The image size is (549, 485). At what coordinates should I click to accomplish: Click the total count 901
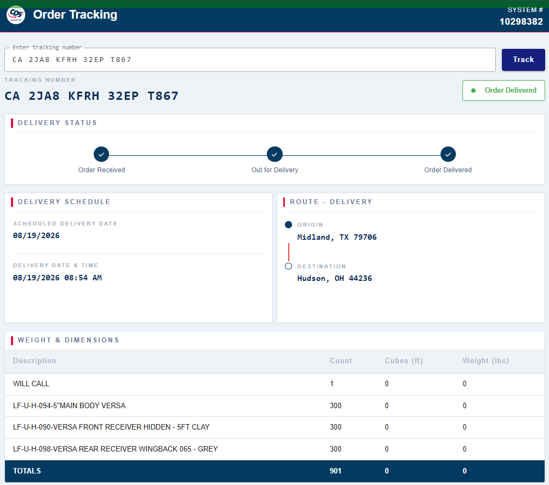335,471
